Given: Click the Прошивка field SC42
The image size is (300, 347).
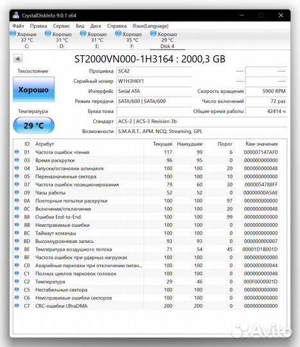Looking at the screenshot, I should pyautogui.click(x=154, y=71).
